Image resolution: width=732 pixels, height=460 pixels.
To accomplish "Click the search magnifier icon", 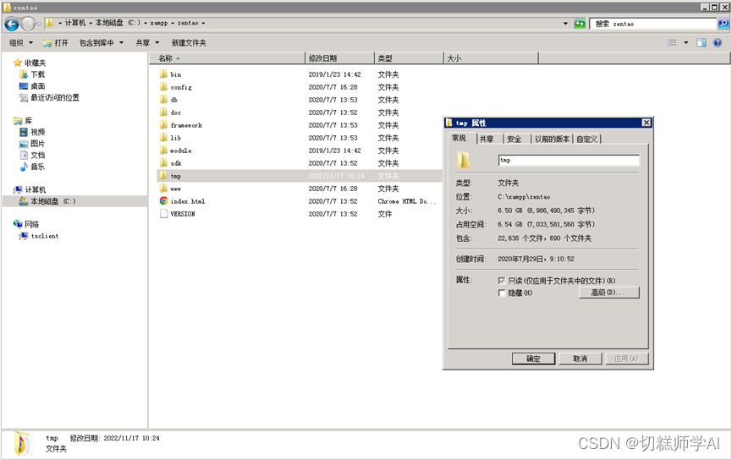I will [x=724, y=24].
